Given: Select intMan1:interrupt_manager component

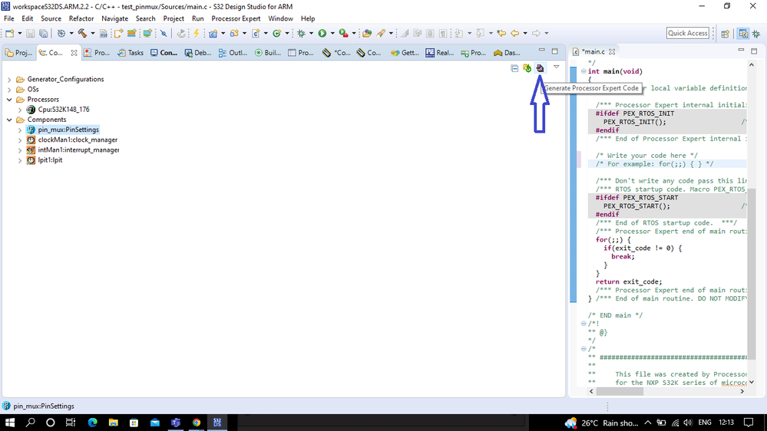Looking at the screenshot, I should [78, 150].
